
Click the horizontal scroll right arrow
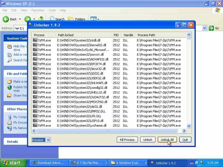(x=184, y=131)
